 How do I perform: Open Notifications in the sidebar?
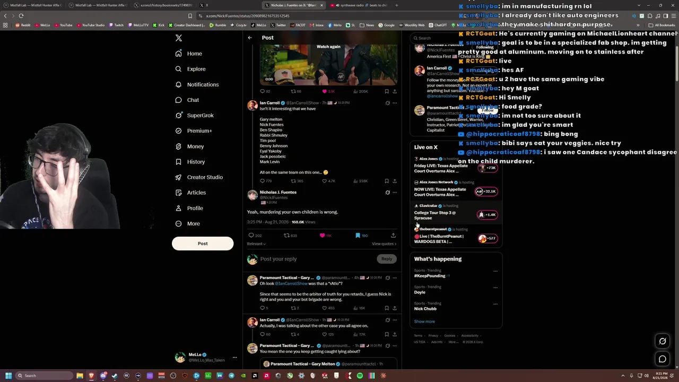pos(197,85)
